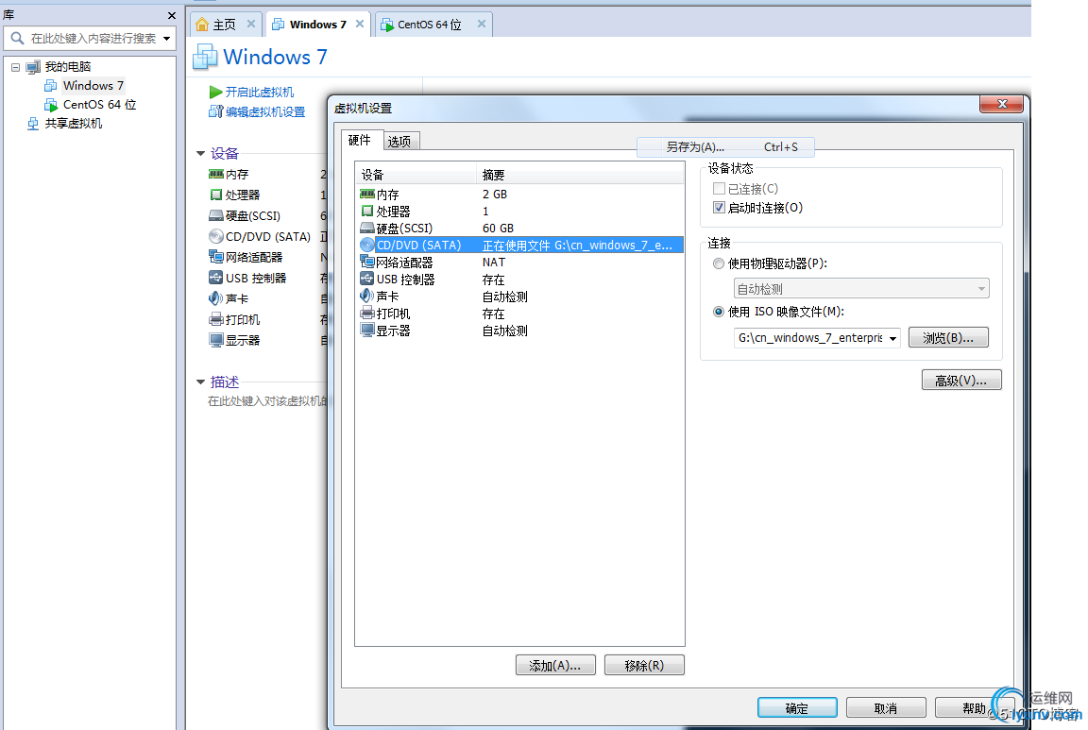Click the processor icon in main window devices

(x=215, y=195)
